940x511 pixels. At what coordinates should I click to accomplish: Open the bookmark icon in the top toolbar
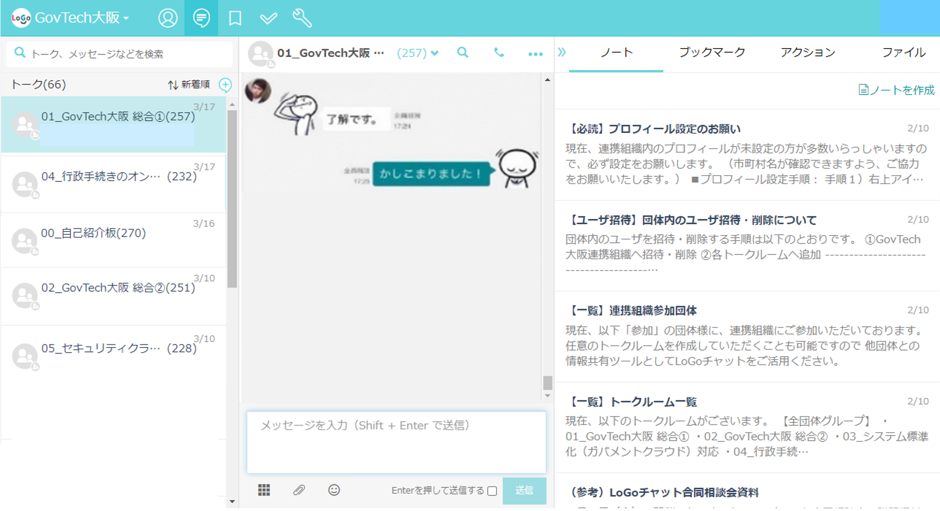[235, 18]
